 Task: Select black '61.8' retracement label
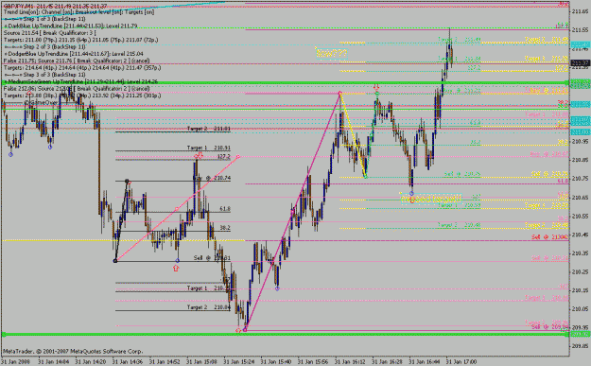point(225,208)
